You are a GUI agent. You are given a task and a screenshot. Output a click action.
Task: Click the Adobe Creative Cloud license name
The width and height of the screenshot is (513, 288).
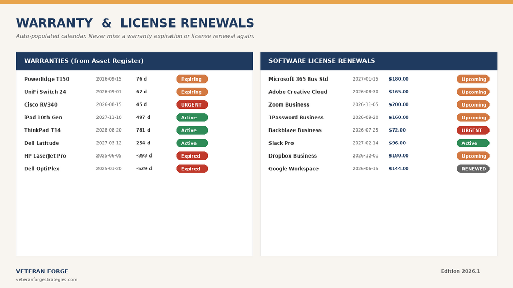pyautogui.click(x=298, y=92)
